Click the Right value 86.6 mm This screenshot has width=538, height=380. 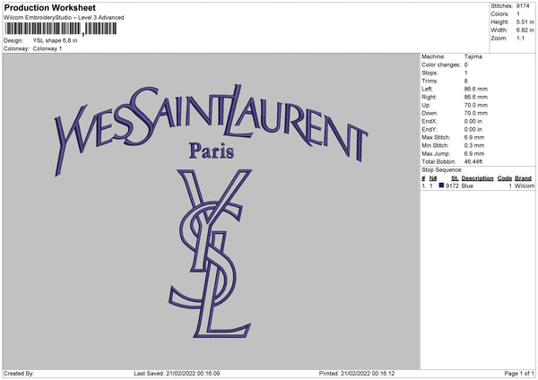click(x=476, y=97)
